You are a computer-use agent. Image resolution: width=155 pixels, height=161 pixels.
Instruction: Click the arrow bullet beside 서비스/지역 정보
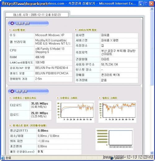click(76, 30)
